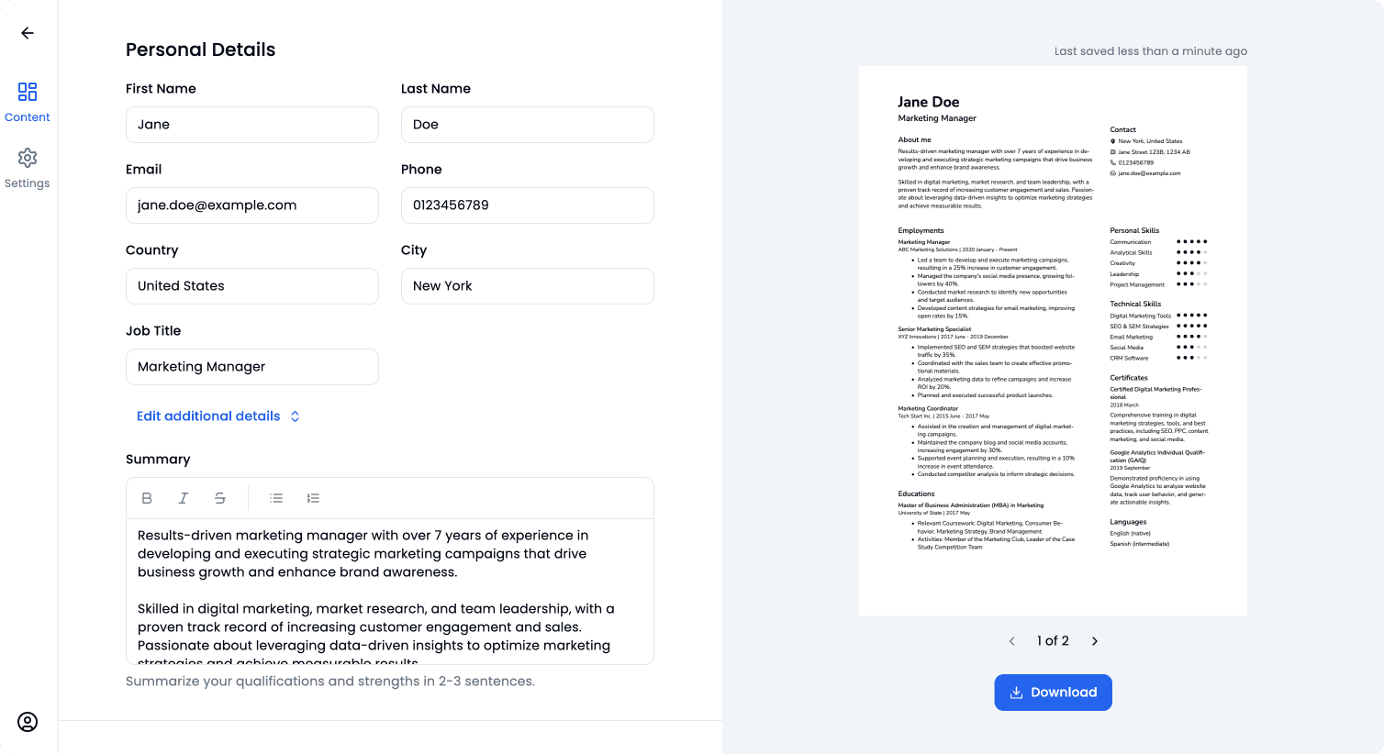Viewport: 1384px width, 754px height.
Task: Open the user account profile icon
Action: 28,722
